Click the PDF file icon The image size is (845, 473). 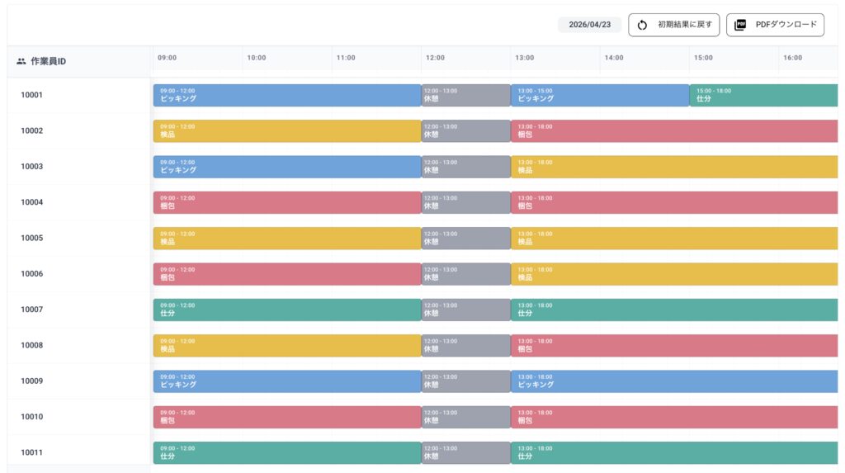[740, 25]
